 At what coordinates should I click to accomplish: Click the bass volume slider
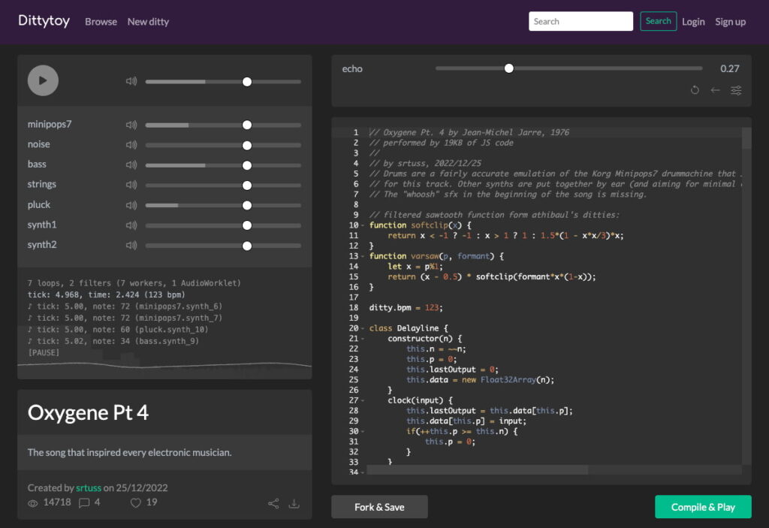(223, 165)
